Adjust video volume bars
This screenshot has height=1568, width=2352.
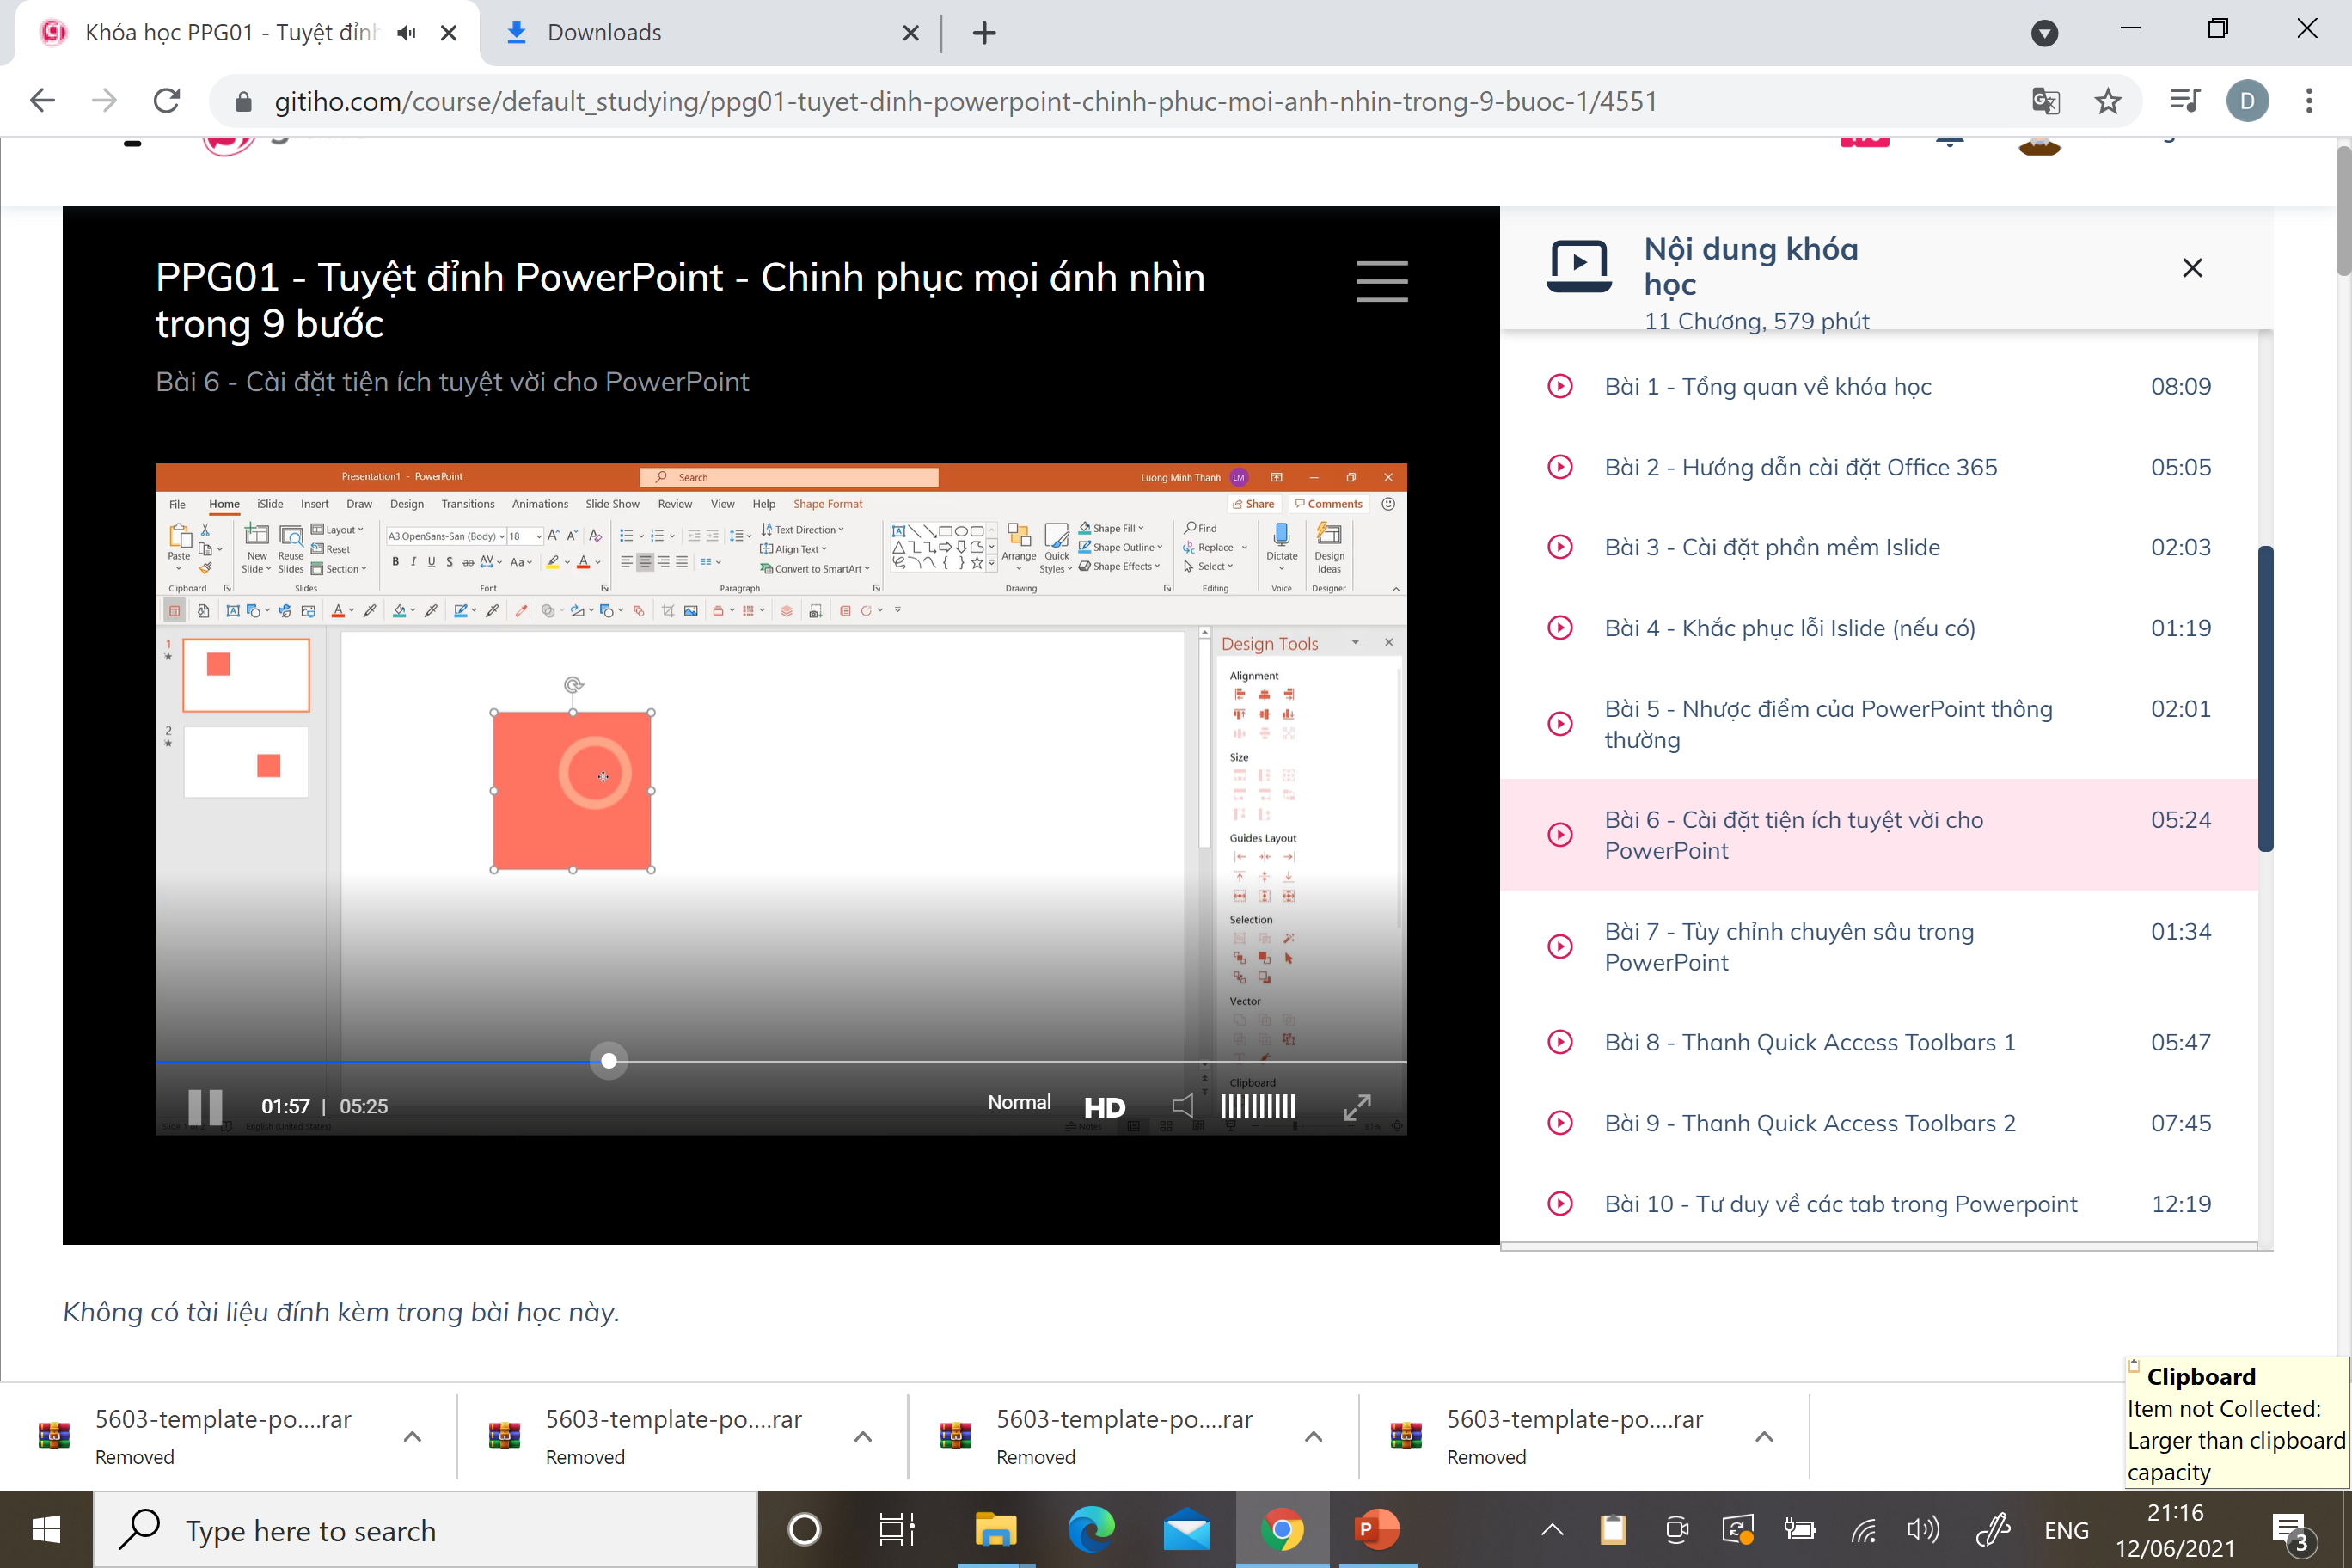1258,1106
